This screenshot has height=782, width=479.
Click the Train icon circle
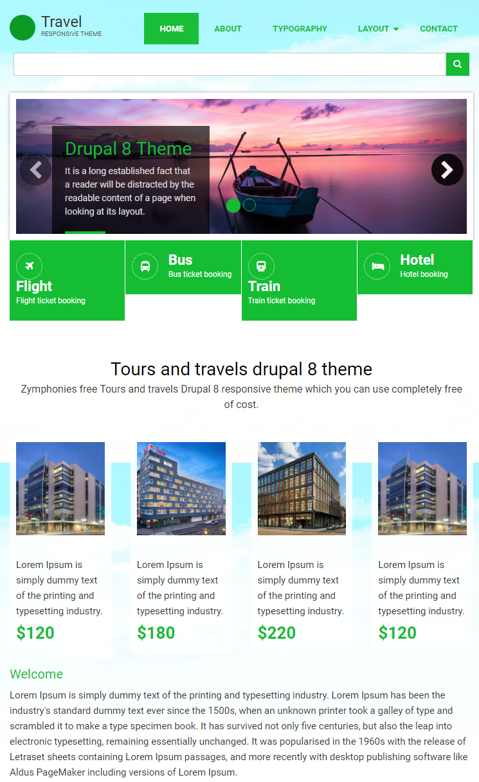tap(261, 266)
